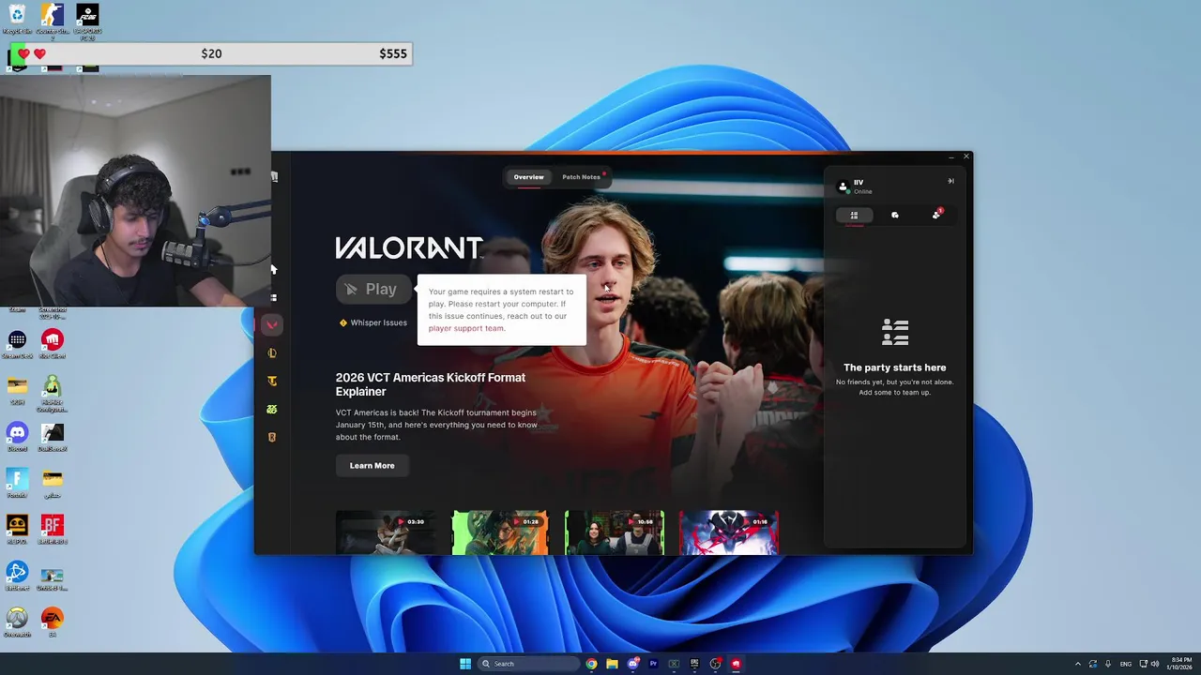Viewport: 1201px width, 675px height.
Task: Open the 2026 VCT Americas Kickoff headline
Action: tap(431, 384)
